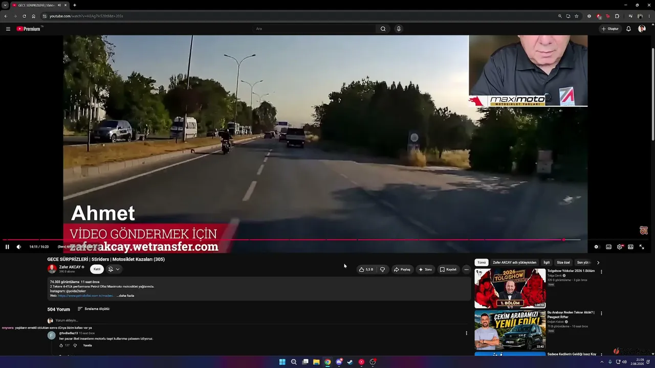Open options menu for @fooBarBaz13 comment
Screen dimensions: 655x368
[x=466, y=333]
